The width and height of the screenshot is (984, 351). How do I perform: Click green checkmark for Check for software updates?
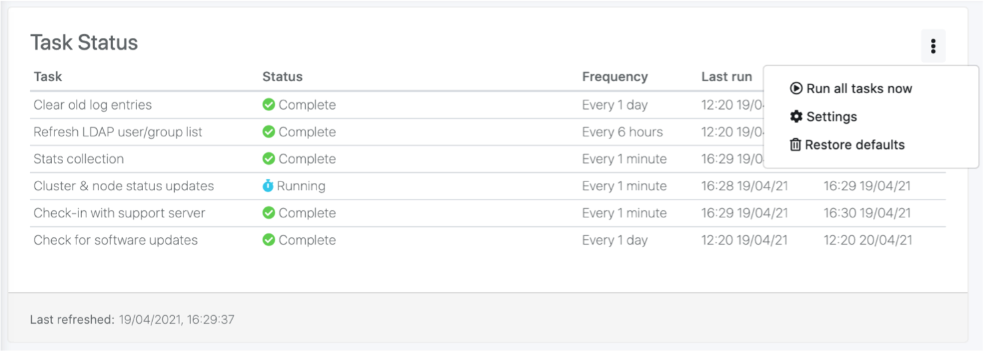(269, 240)
